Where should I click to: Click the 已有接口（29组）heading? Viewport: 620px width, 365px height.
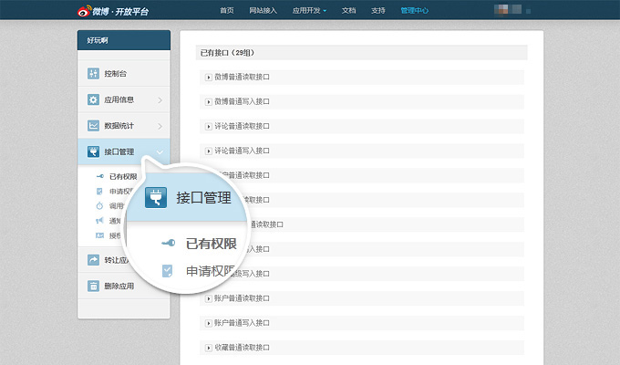point(227,53)
